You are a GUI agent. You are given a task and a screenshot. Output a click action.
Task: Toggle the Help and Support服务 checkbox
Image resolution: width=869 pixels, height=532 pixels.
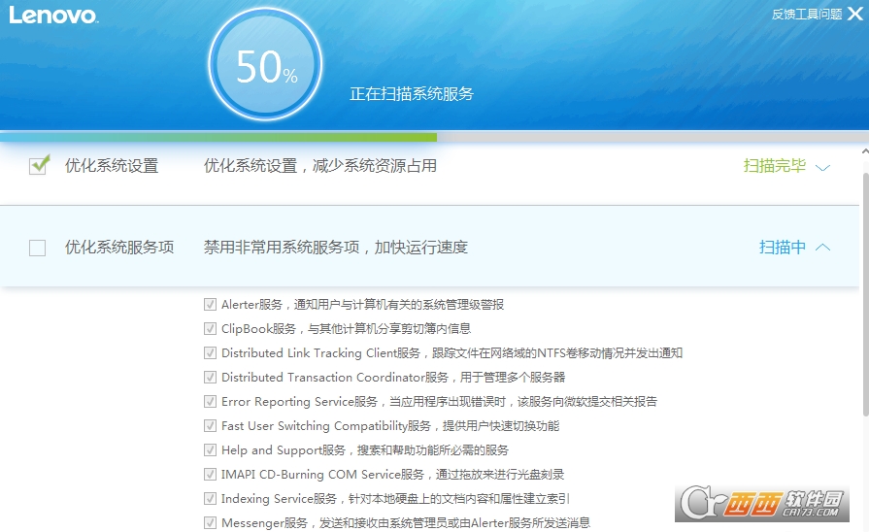click(x=210, y=450)
